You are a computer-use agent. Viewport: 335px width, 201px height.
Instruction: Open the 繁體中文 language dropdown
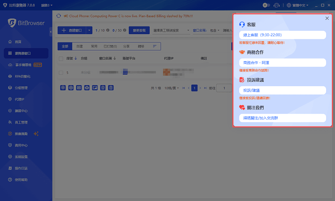click(298, 5)
